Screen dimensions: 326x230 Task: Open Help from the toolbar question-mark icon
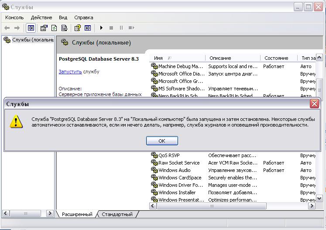click(x=77, y=28)
